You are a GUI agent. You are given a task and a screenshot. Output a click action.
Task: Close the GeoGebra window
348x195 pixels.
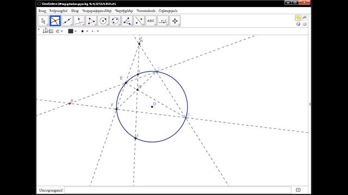[304, 2]
